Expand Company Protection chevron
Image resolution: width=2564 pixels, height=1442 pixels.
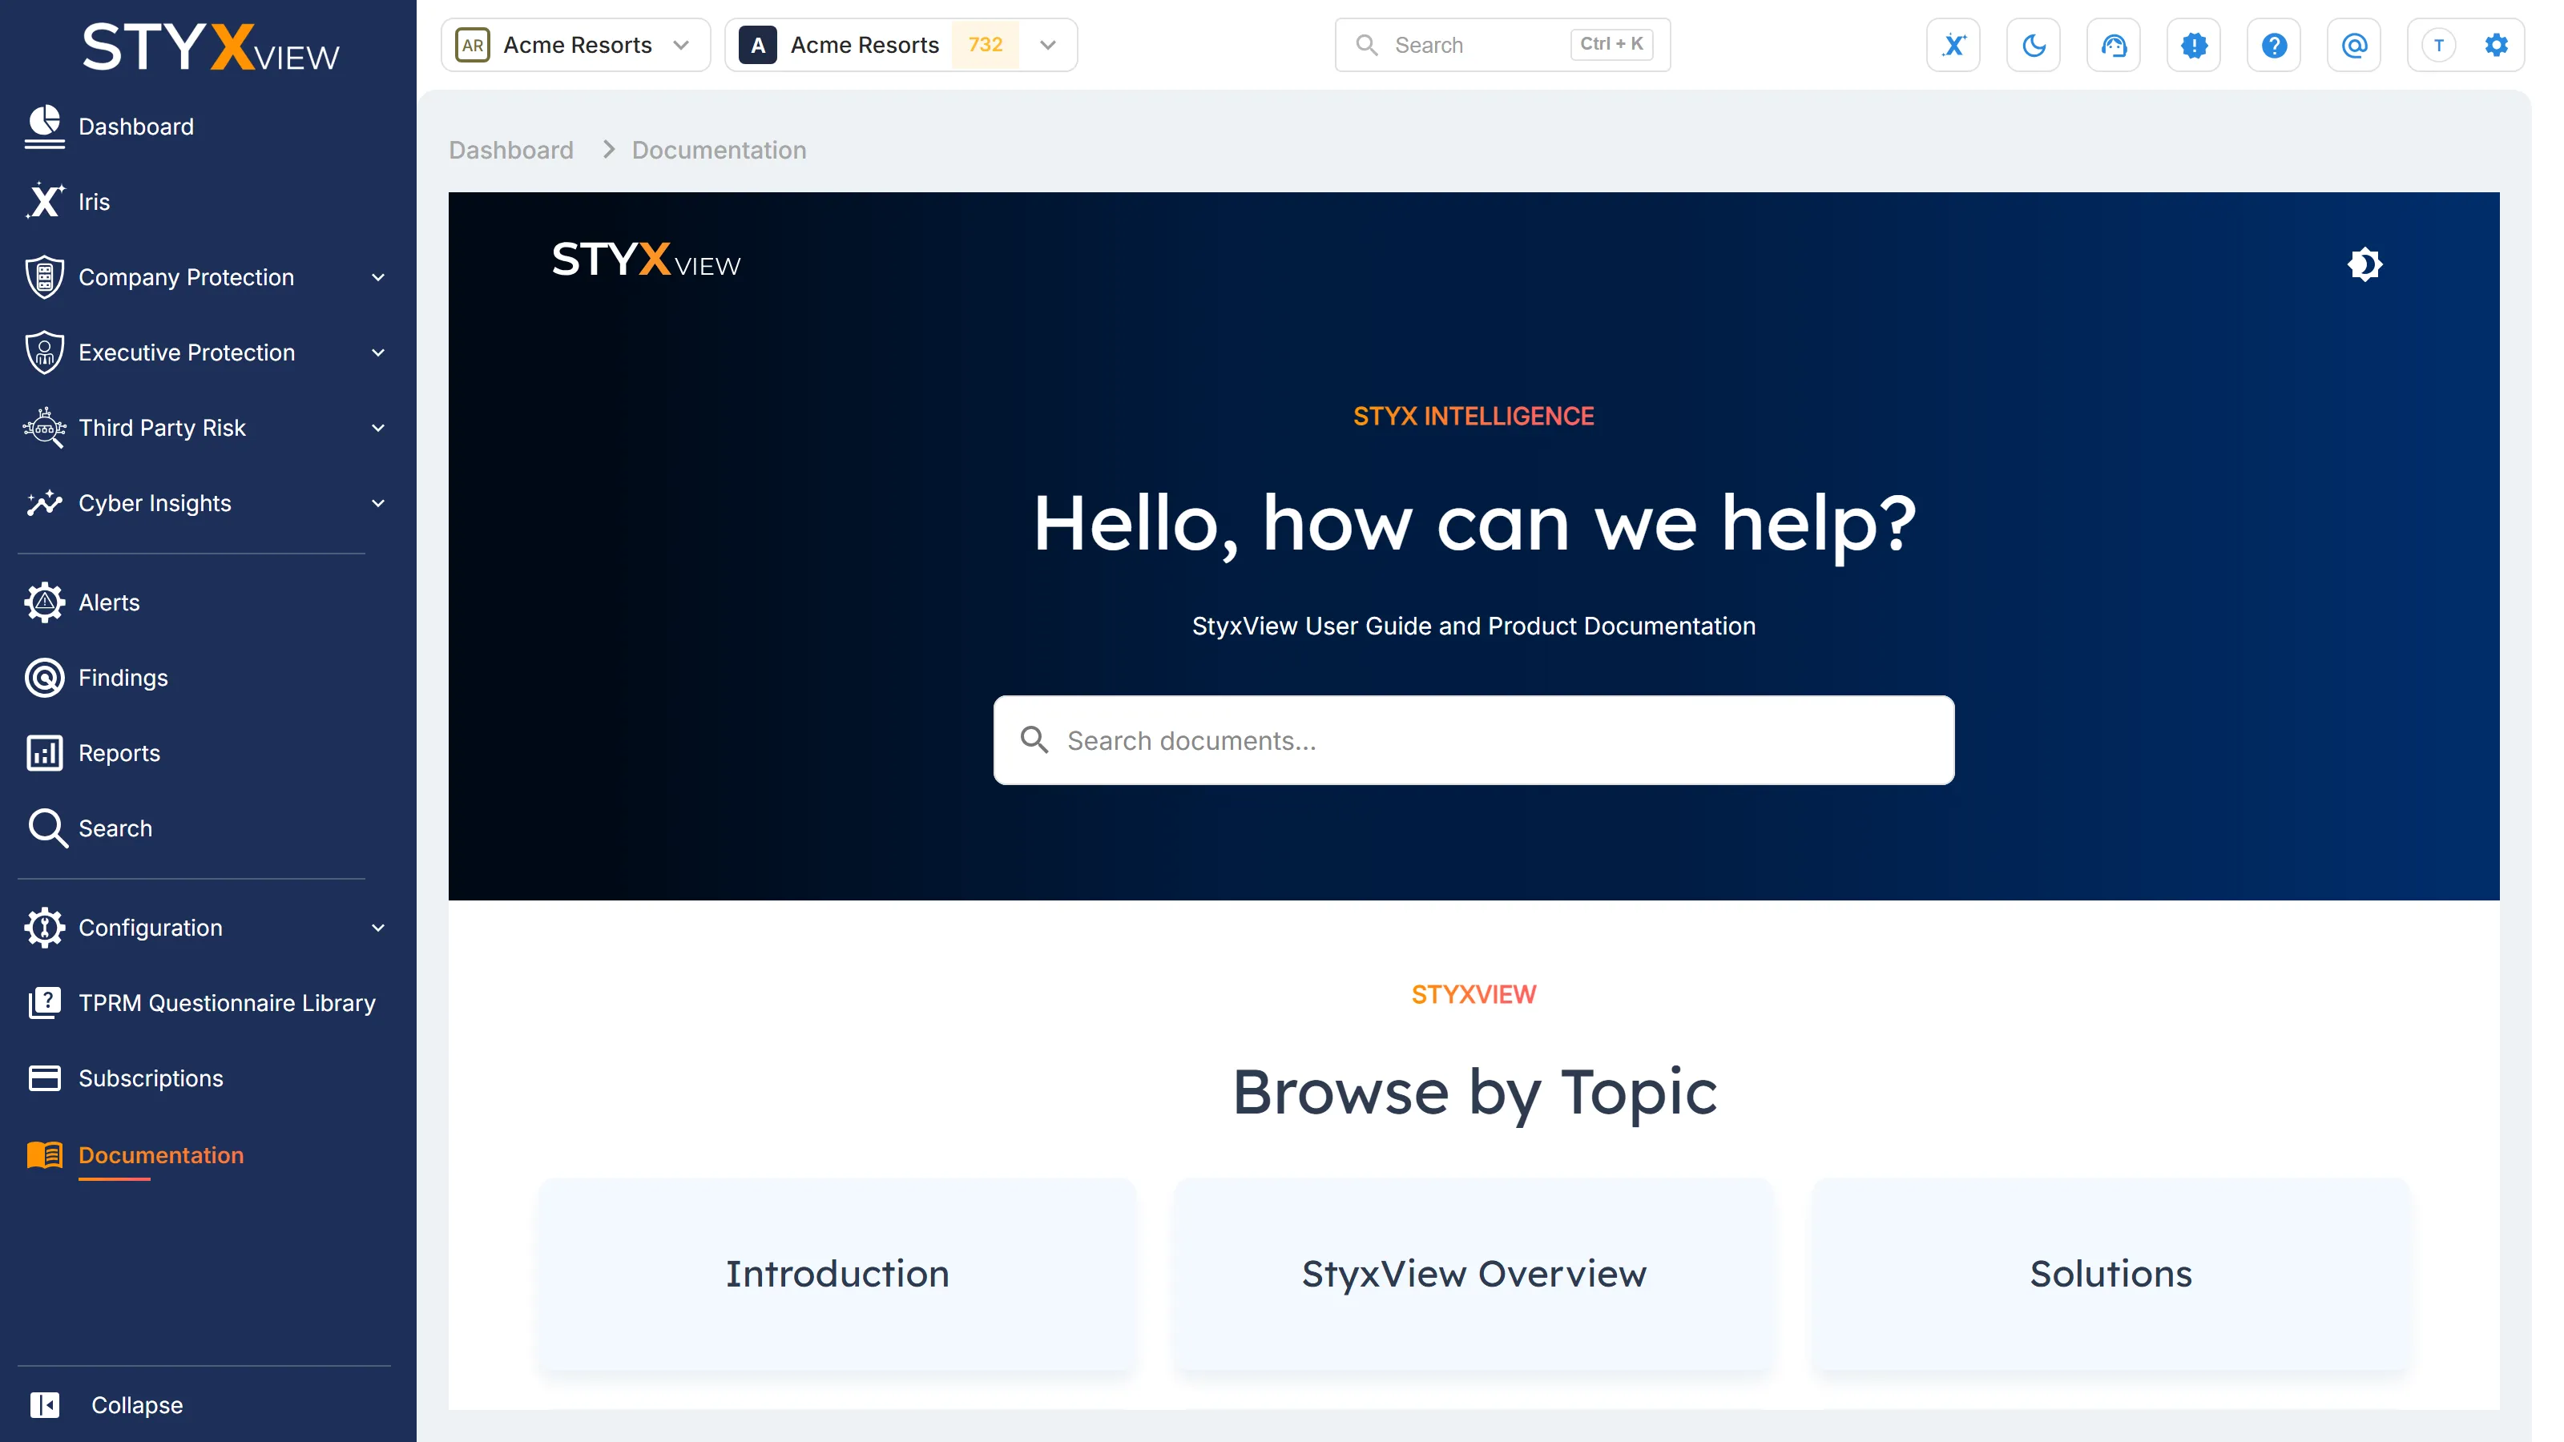[x=378, y=278]
